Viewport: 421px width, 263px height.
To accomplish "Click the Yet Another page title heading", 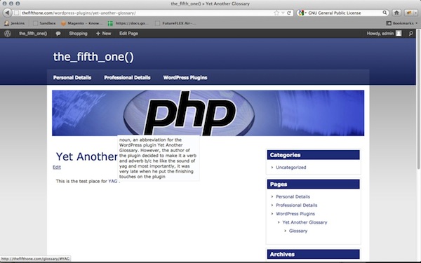I will (x=87, y=156).
